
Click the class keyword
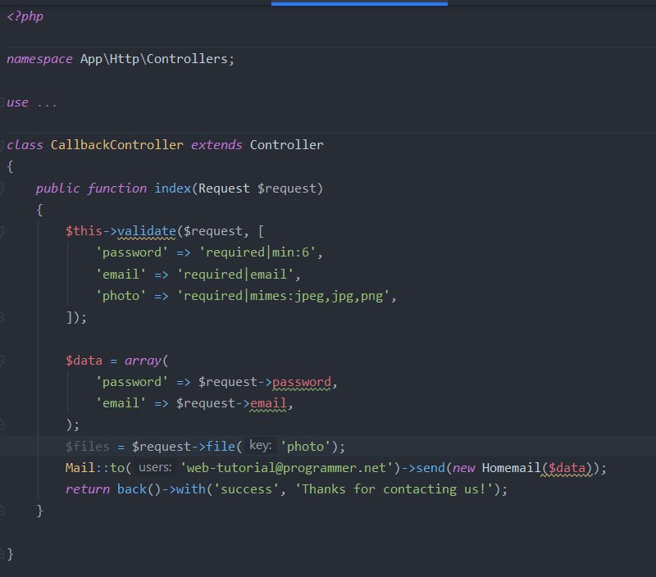(25, 145)
